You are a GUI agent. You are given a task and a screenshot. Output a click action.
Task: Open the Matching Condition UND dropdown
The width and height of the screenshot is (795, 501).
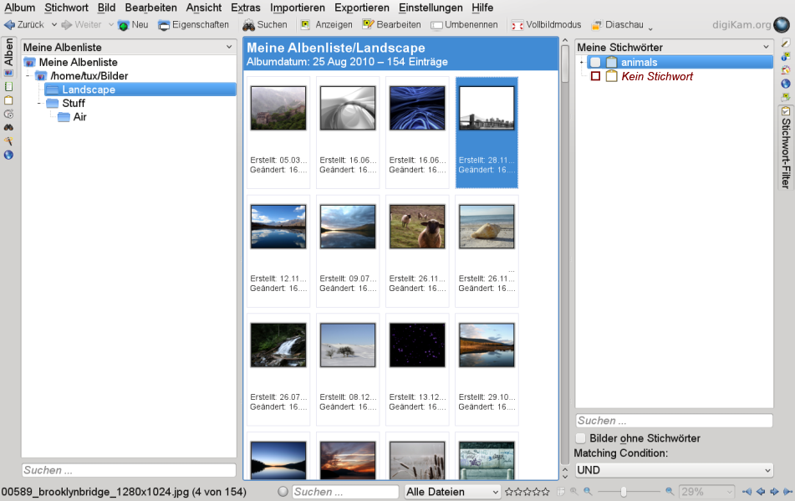[673, 471]
